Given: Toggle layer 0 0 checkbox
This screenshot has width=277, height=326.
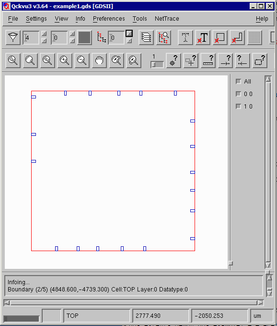Looking at the screenshot, I should pos(238,94).
